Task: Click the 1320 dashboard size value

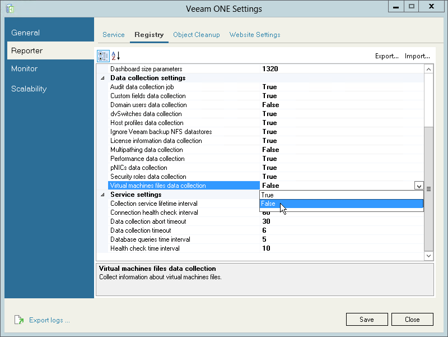Action: (x=270, y=69)
